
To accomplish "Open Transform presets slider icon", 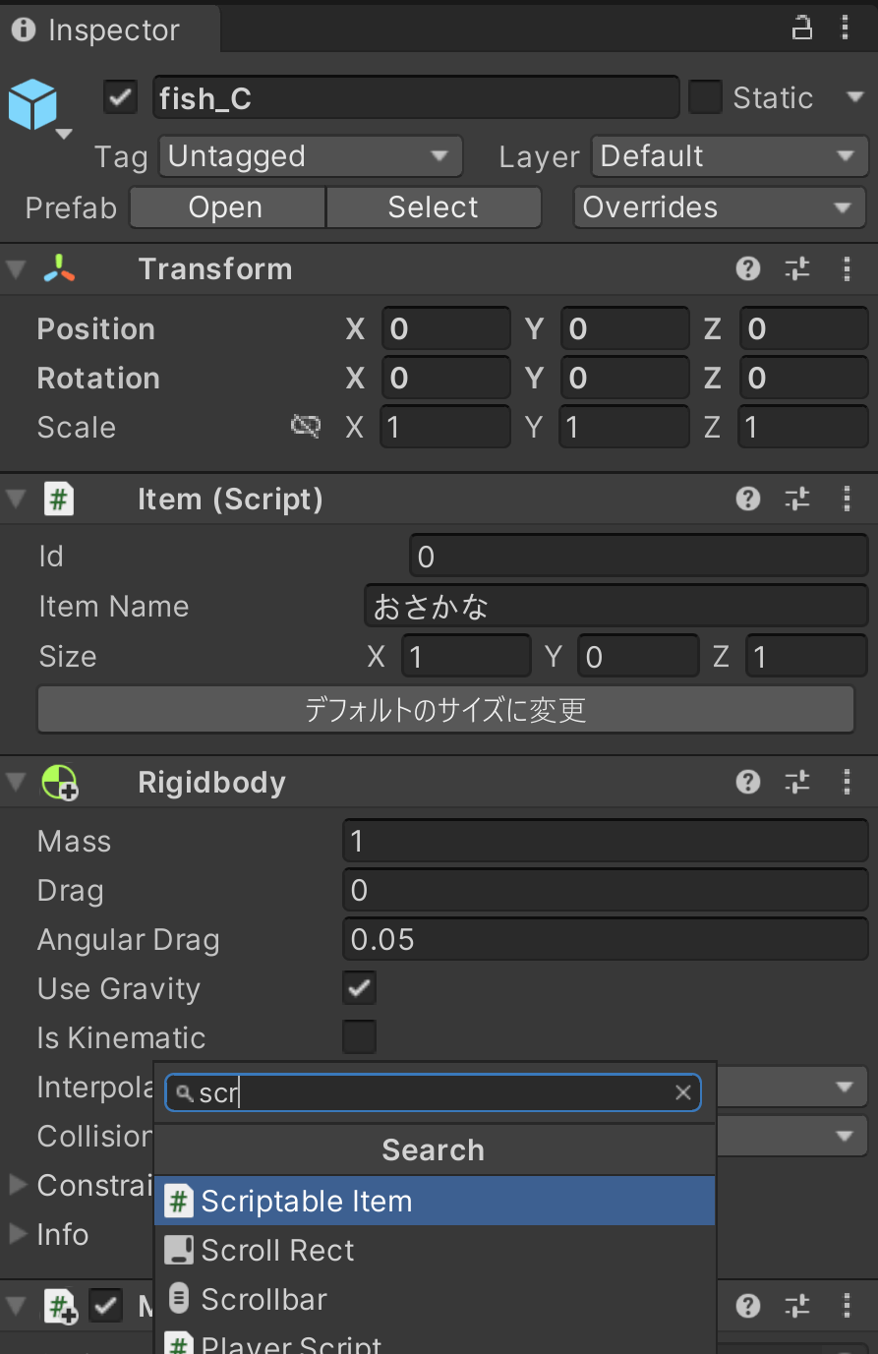I will (x=797, y=268).
